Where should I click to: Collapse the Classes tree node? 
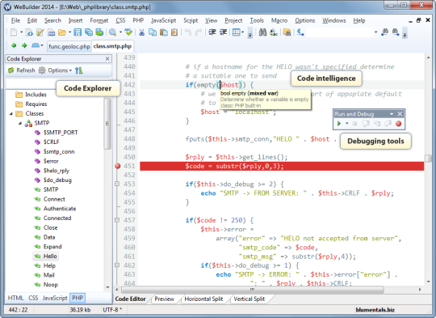[11, 113]
